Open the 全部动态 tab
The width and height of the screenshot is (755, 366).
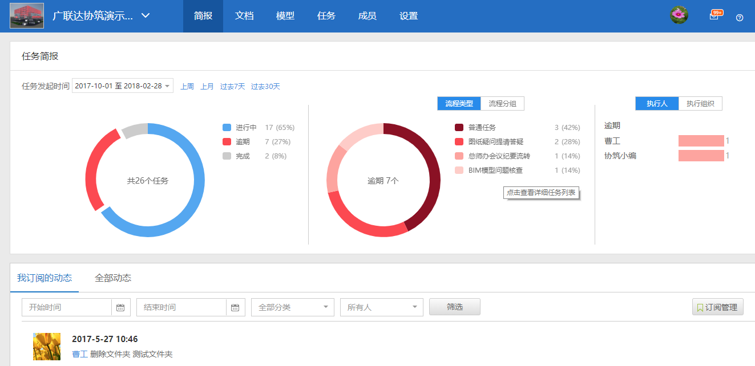[112, 278]
